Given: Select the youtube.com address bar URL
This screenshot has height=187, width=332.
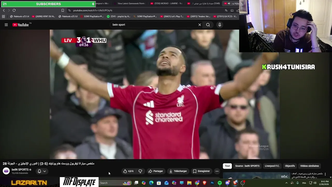Looking at the screenshot, I should [x=93, y=10].
